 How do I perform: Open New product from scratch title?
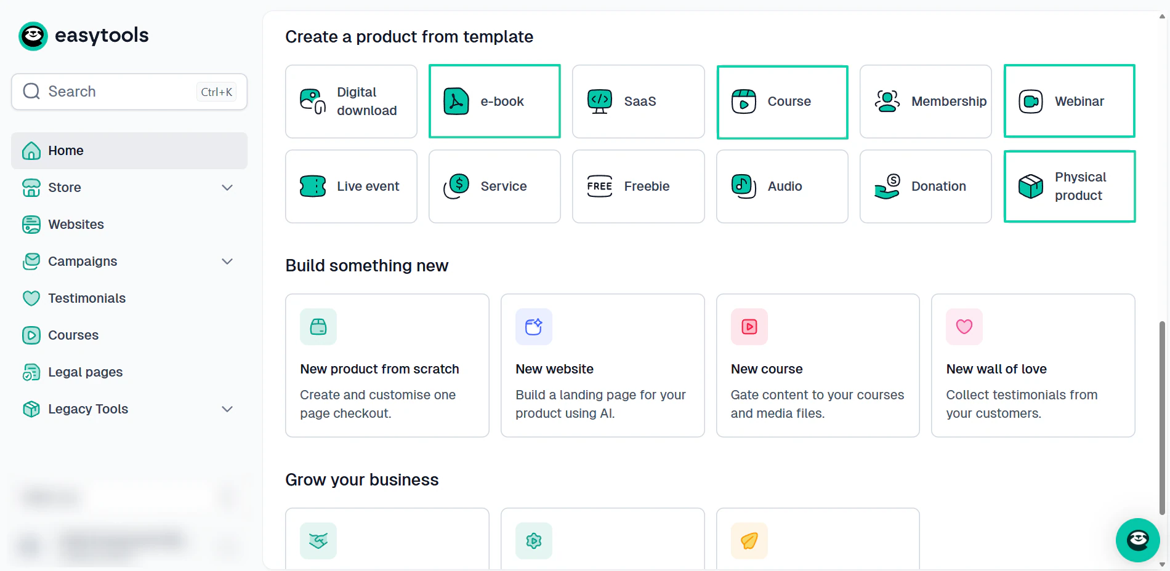[380, 369]
